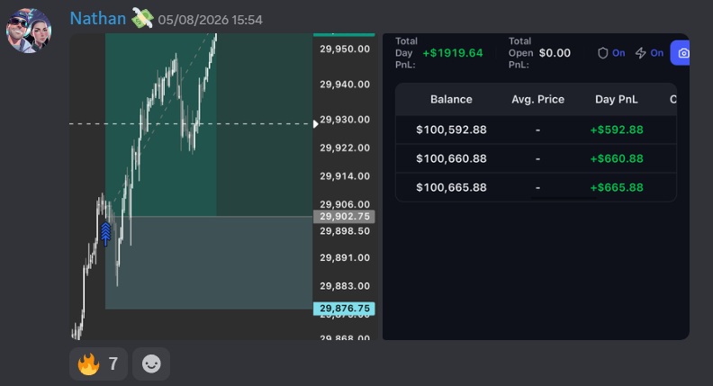
Task: Click the money emoji beside Nathan
Action: point(142,19)
